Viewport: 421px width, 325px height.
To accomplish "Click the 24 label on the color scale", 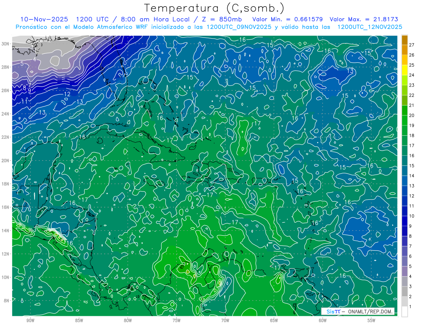I will pos(412,75).
